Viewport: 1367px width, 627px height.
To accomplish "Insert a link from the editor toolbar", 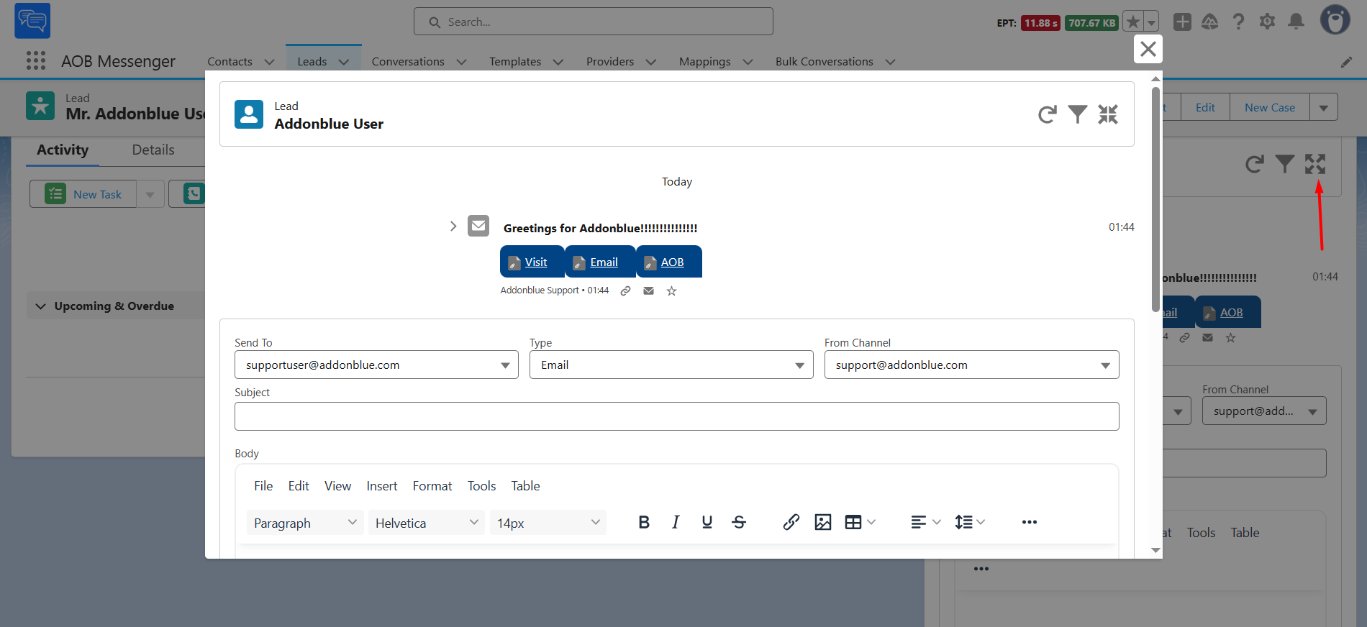I will (x=791, y=522).
